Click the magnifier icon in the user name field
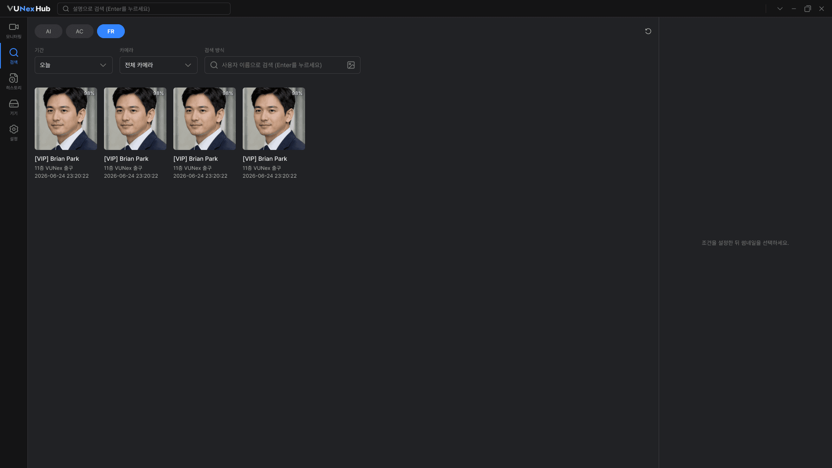This screenshot has width=832, height=468. 214,65
